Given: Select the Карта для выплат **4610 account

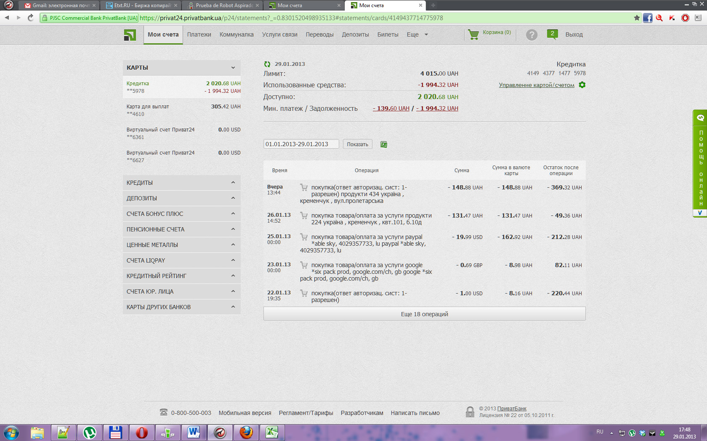Looking at the screenshot, I should (182, 110).
